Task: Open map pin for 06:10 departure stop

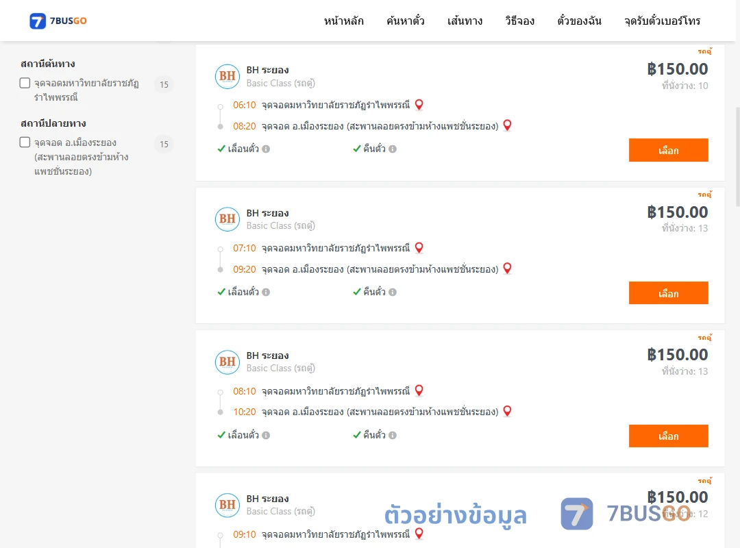Action: (x=419, y=105)
